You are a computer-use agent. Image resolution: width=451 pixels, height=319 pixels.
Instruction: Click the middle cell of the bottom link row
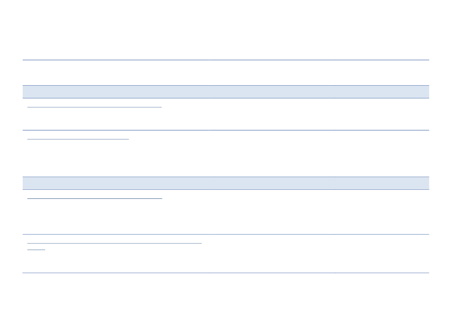point(272,254)
